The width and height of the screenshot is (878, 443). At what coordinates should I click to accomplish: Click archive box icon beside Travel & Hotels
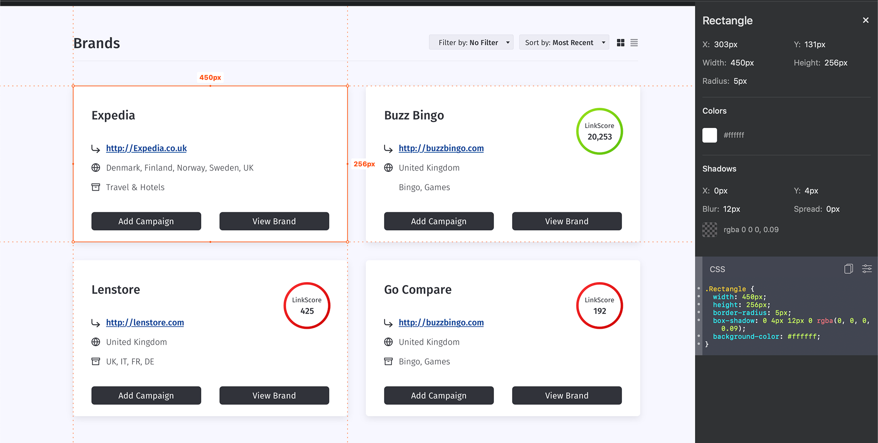[x=96, y=187]
